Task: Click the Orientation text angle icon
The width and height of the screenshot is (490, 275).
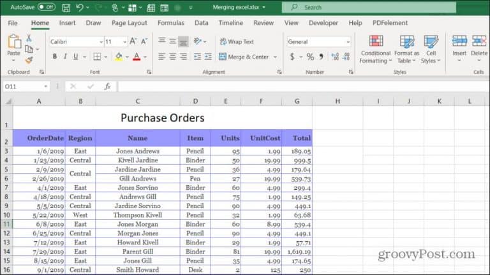Action: tap(198, 41)
